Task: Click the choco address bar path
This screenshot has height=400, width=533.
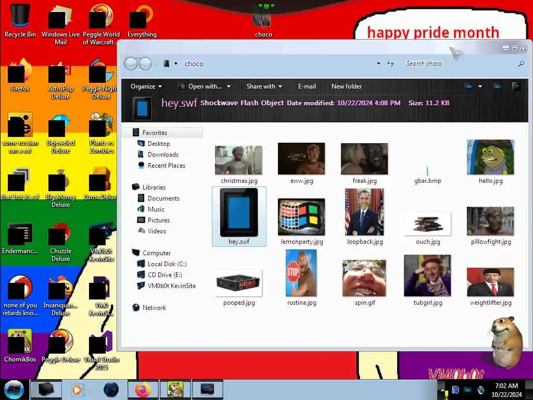Action: click(194, 64)
